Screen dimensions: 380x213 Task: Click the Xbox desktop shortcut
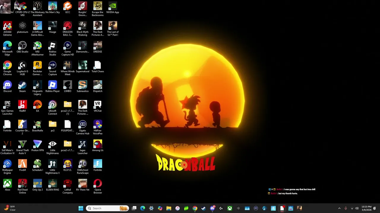7,185
